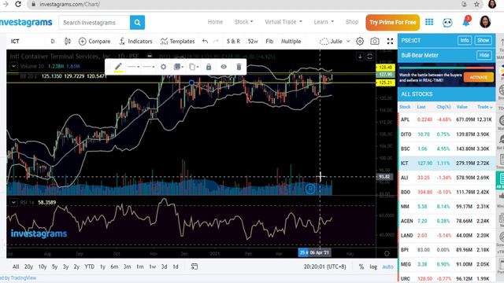Open the candlestick chart style selector
Screen dimensions: 504x283
point(68,42)
